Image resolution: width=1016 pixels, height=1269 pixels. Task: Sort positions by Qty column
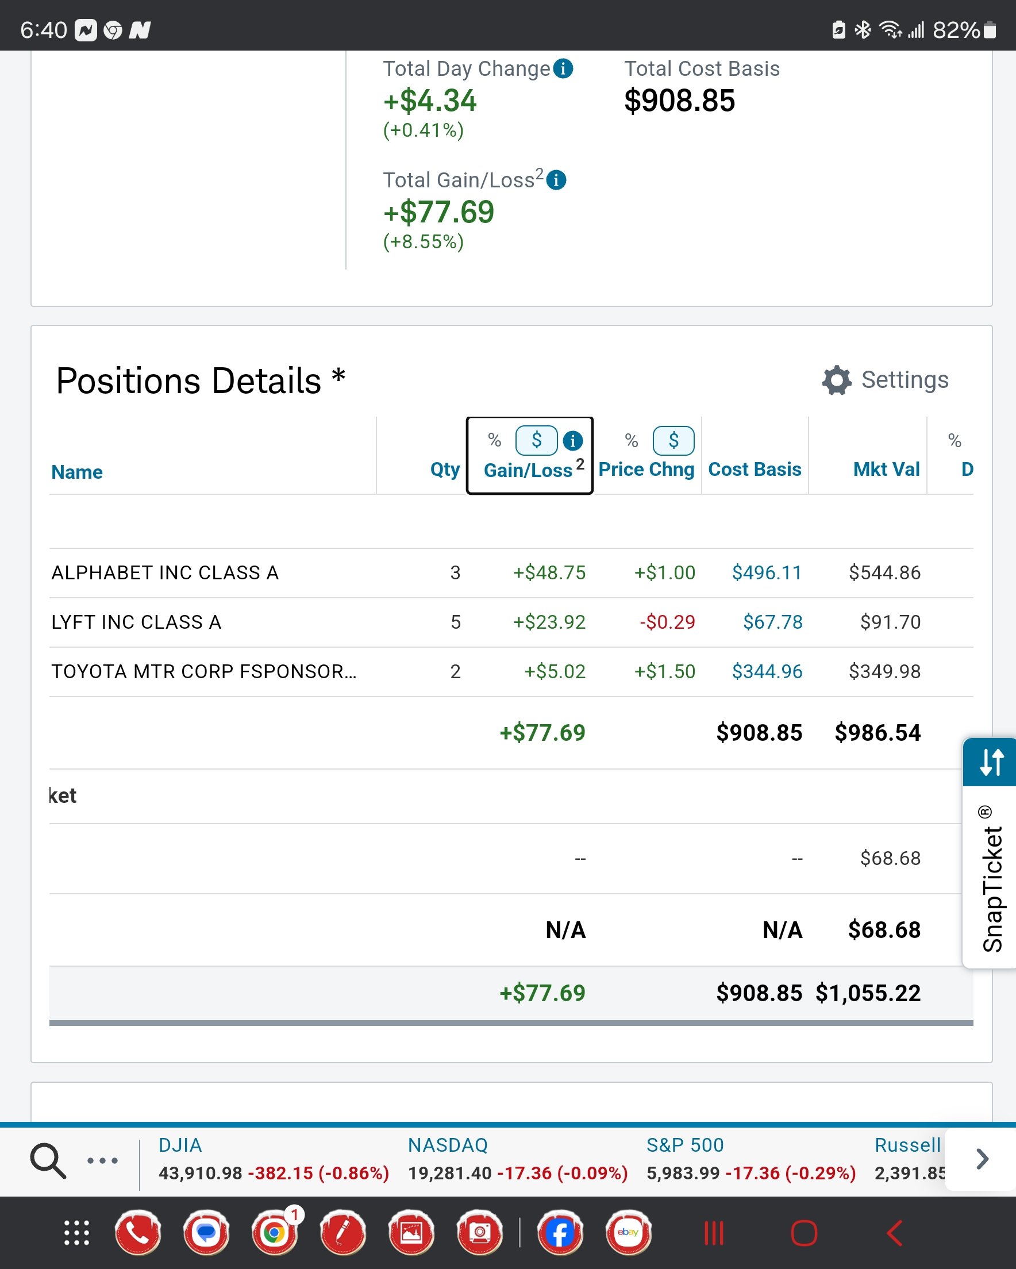pyautogui.click(x=445, y=469)
